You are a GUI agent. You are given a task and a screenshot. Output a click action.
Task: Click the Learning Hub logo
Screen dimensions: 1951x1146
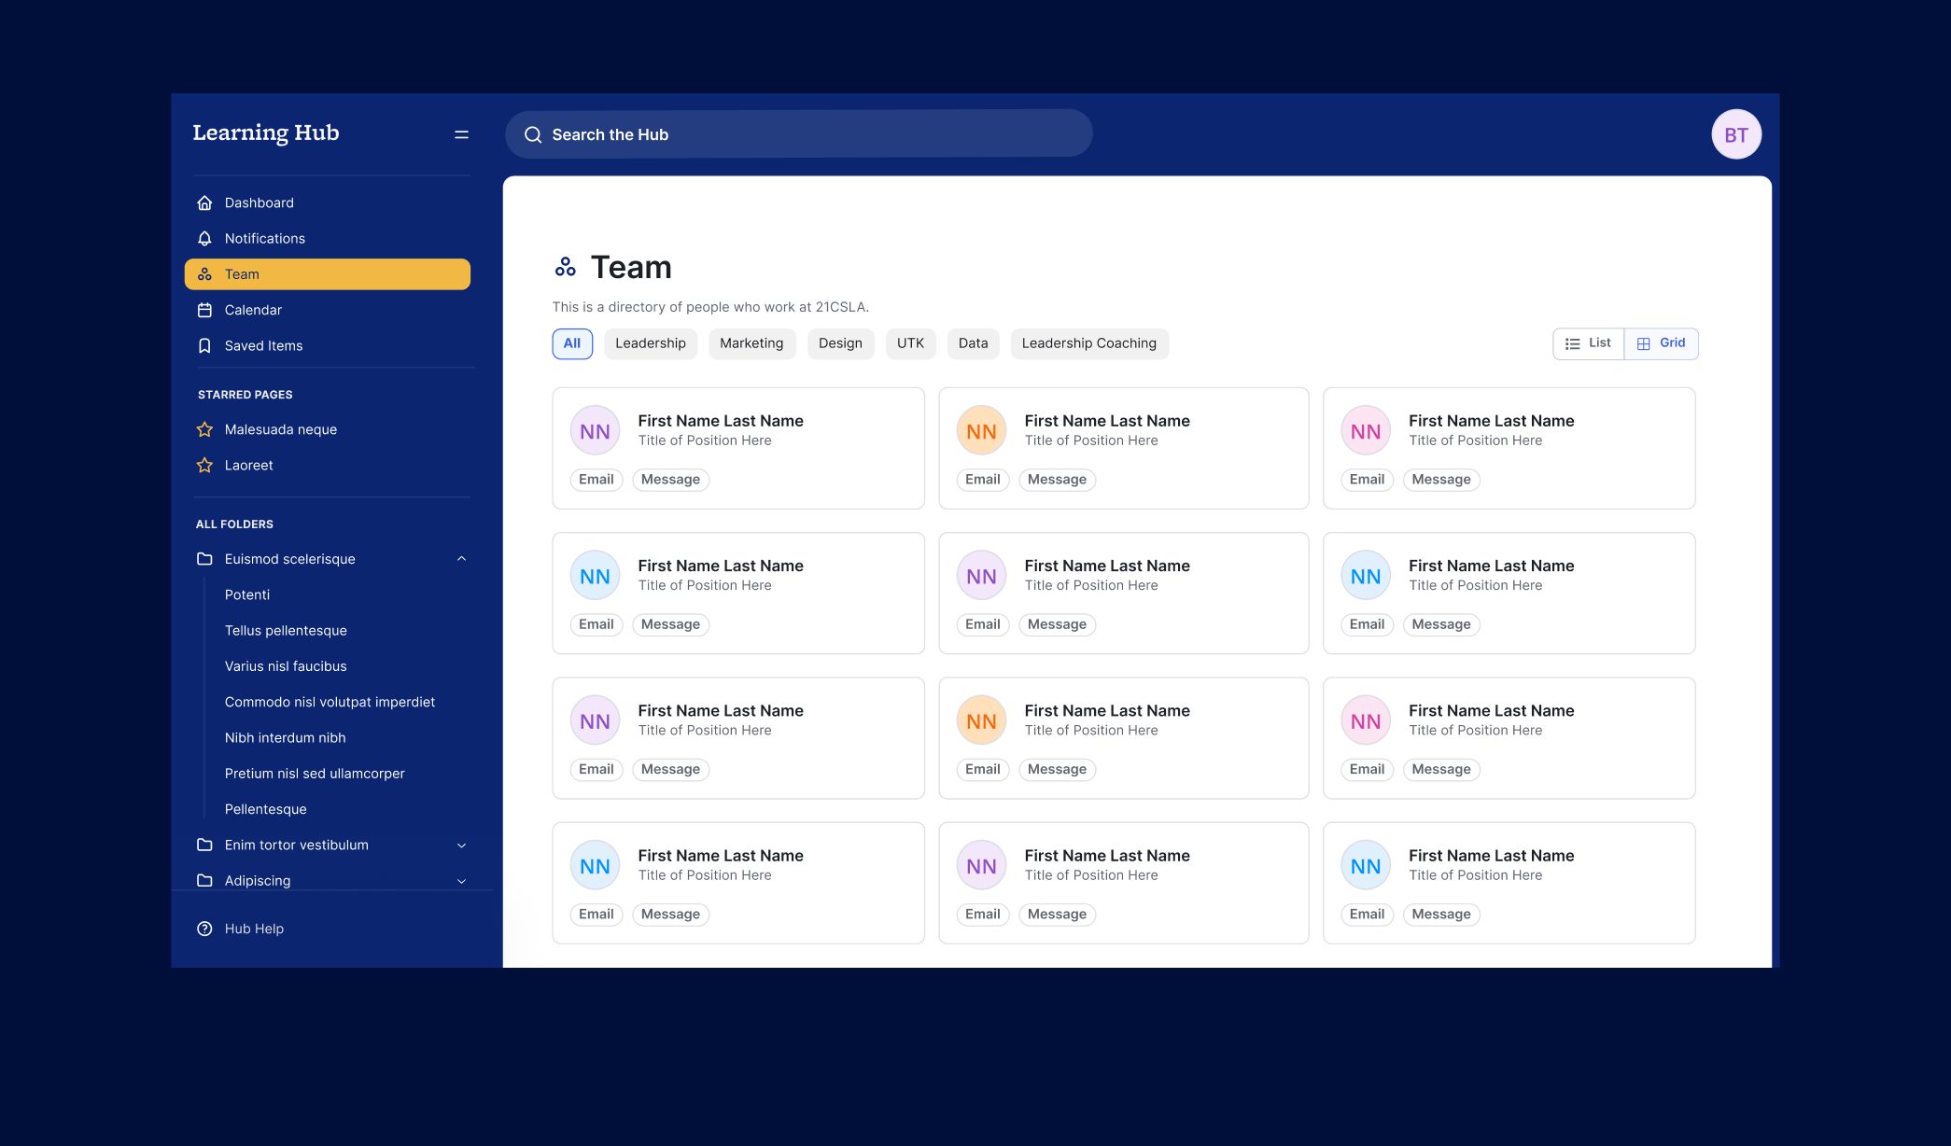pos(266,133)
